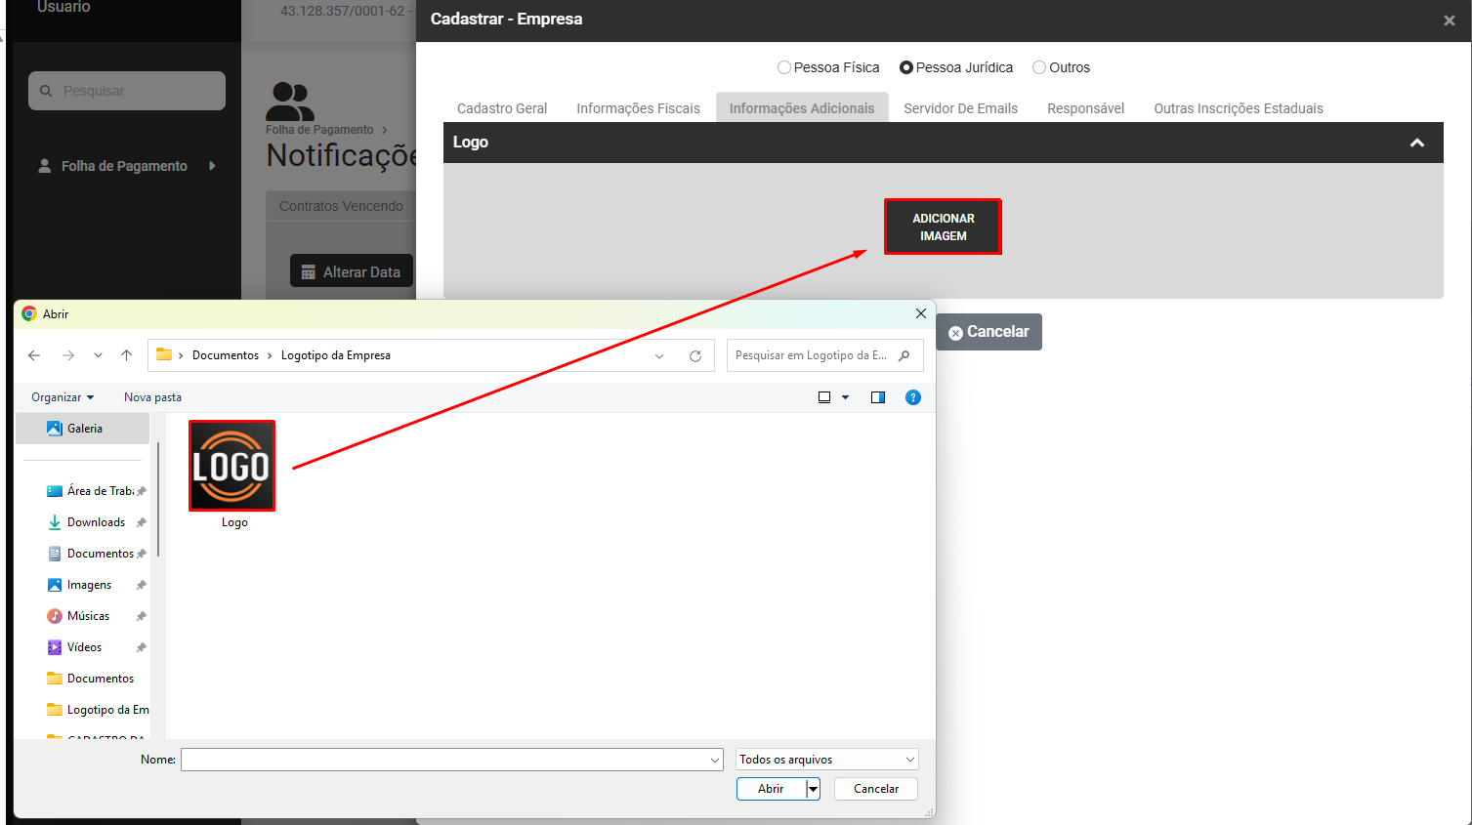Open Folha de Pagamento in the sidebar menu
This screenshot has width=1472, height=825.
click(124, 166)
